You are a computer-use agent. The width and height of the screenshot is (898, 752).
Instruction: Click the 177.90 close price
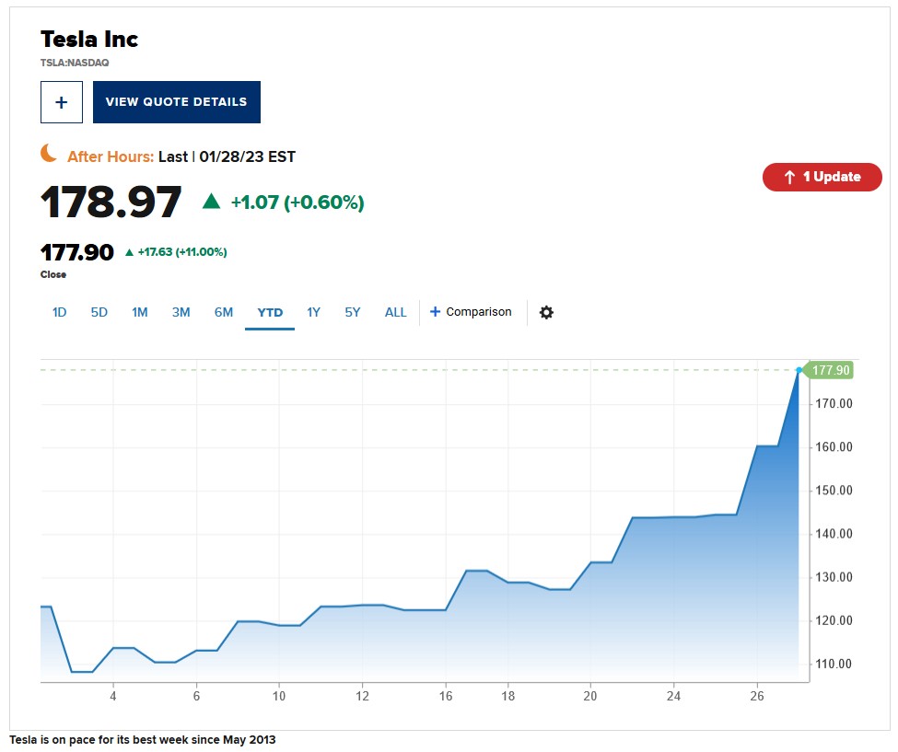coord(77,252)
